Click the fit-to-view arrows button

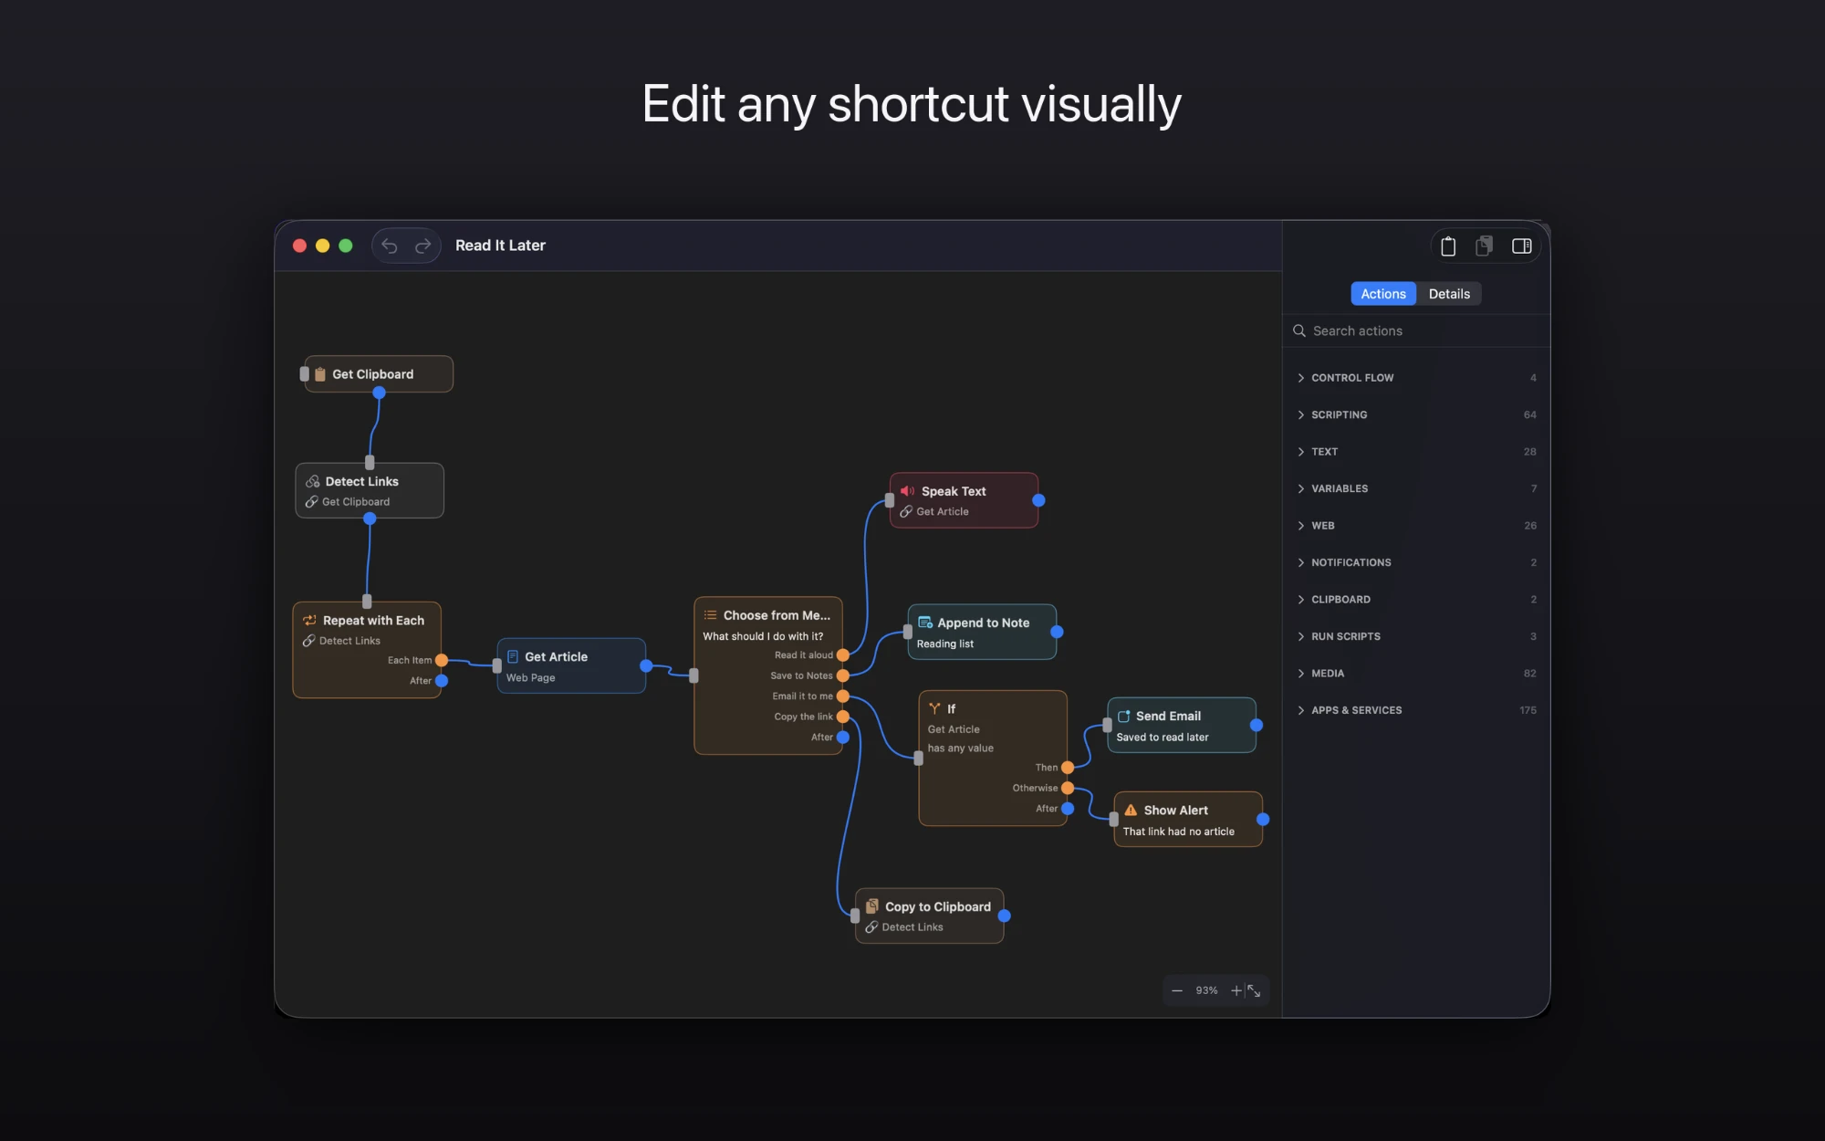[1255, 990]
